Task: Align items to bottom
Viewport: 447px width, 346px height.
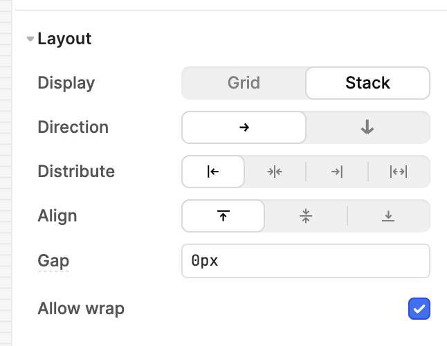Action: click(388, 216)
